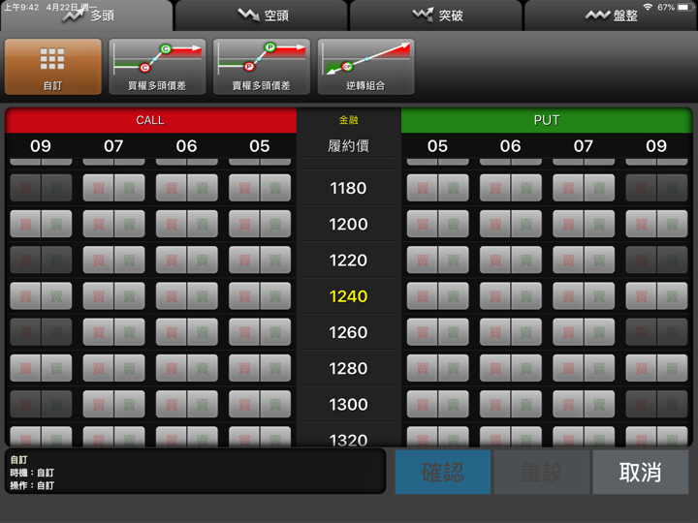Toggle 賣 for PUT 06 at strike 1260
The height and width of the screenshot is (523, 698).
point(525,332)
